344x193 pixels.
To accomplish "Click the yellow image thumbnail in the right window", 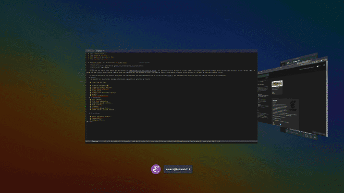I will pyautogui.click(x=277, y=84).
